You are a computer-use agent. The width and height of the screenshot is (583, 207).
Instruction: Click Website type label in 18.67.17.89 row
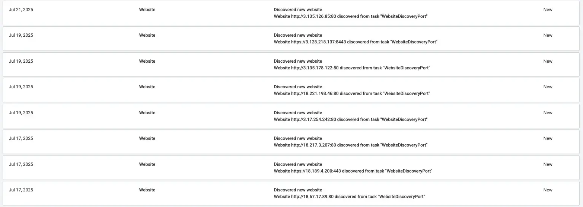pos(147,190)
